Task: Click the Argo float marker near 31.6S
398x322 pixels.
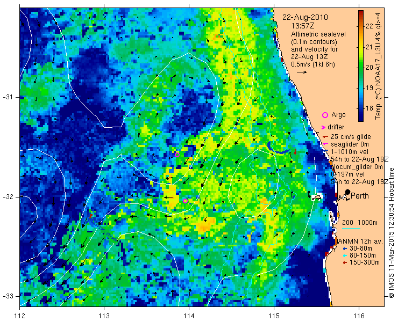Action: coord(177,155)
